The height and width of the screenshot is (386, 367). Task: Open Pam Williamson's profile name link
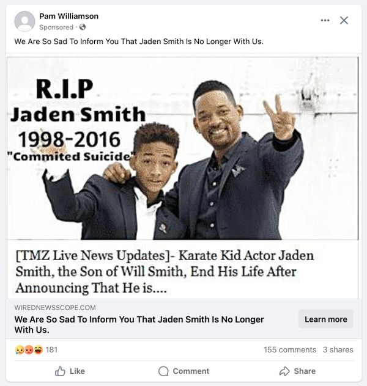(x=69, y=16)
